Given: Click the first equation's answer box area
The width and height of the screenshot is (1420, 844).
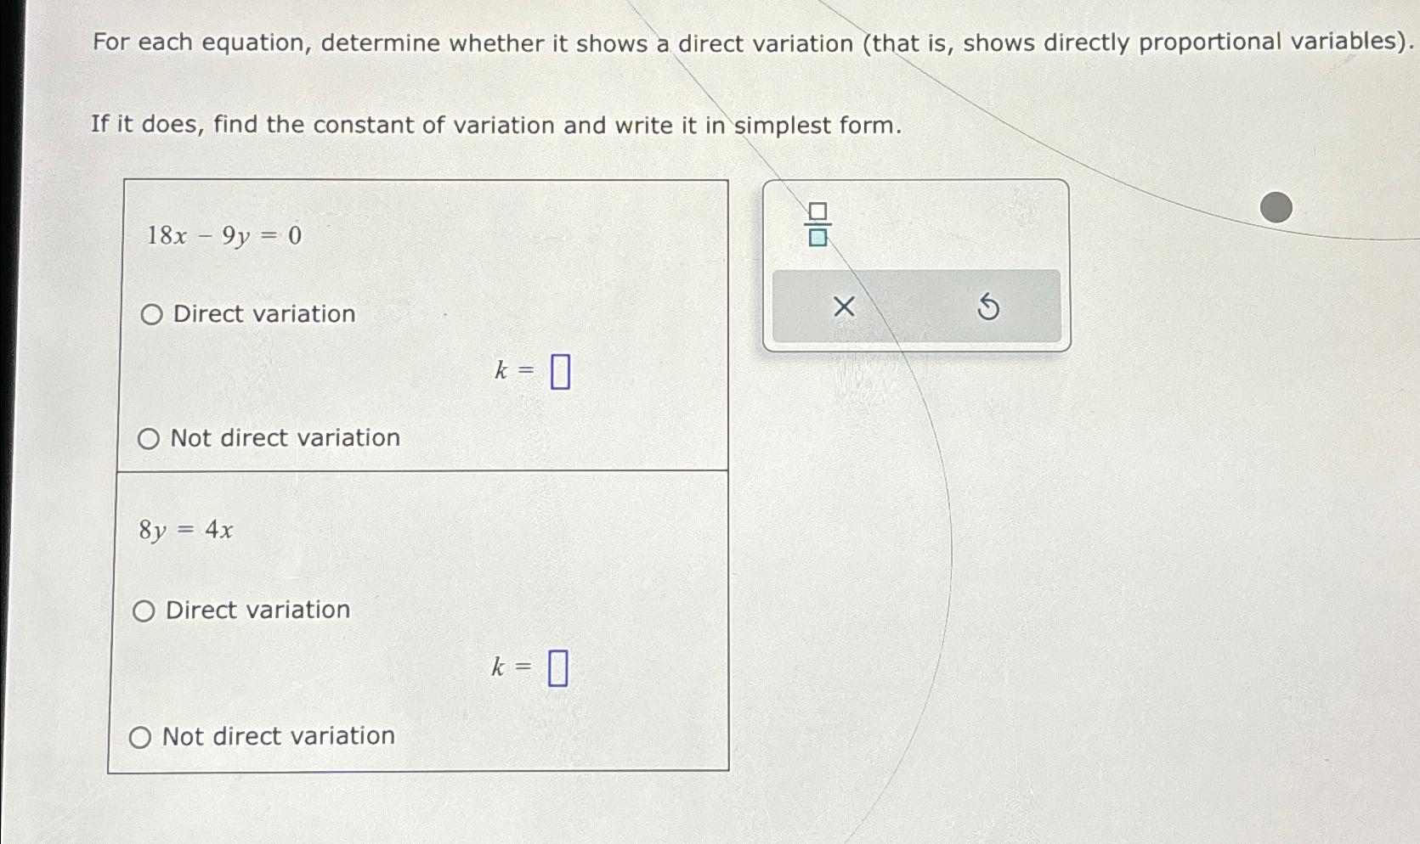Looking at the screenshot, I should pos(561,371).
